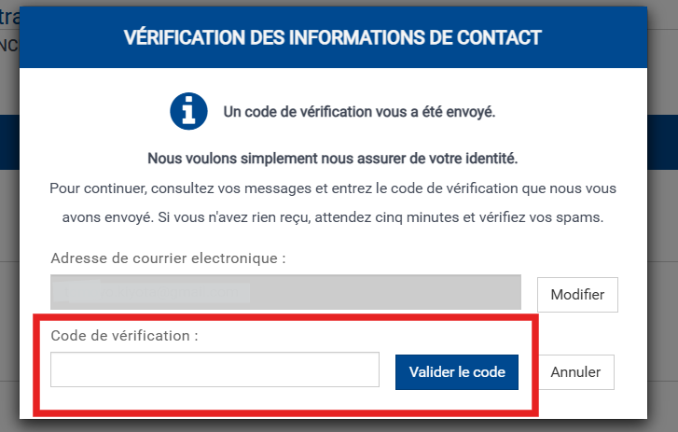678x432 pixels.
Task: Click the 'Pour continuer, consultez vos messages' line
Action: (333, 188)
